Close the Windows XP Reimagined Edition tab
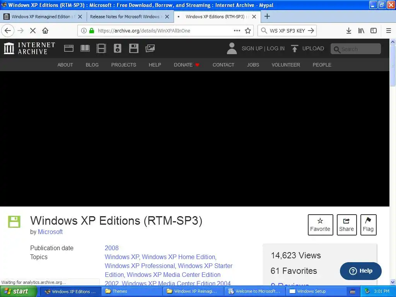Viewport: 396px width, 297px height. coord(80,17)
